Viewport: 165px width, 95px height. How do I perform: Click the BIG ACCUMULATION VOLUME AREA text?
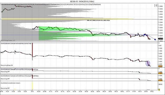coord(98,20)
